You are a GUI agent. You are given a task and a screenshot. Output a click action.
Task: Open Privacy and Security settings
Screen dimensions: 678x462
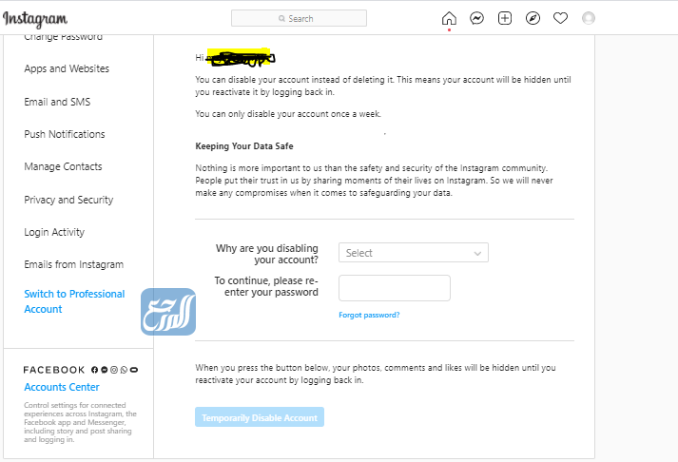tap(68, 200)
